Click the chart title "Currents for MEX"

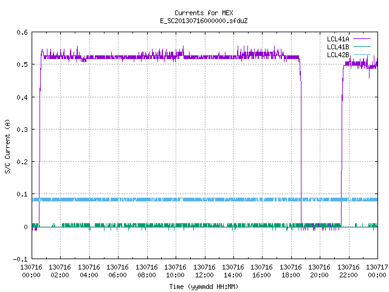pos(204,13)
